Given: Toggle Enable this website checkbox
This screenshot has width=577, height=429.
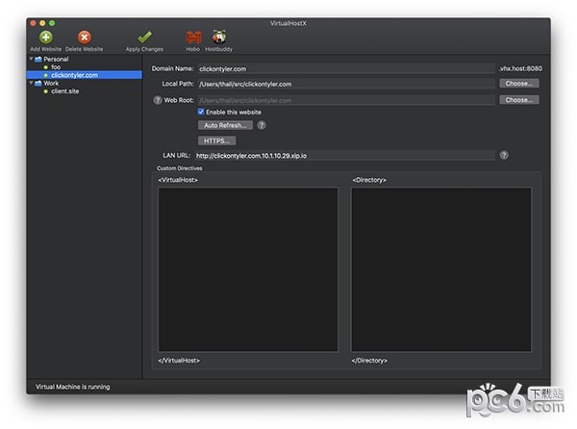Looking at the screenshot, I should 201,112.
